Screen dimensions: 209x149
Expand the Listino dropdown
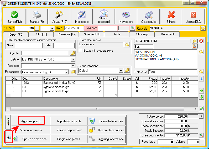(x=73, y=59)
